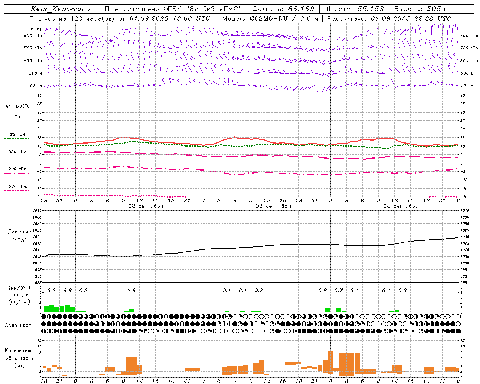Click the 0.8 precipitation amount

tap(322, 291)
